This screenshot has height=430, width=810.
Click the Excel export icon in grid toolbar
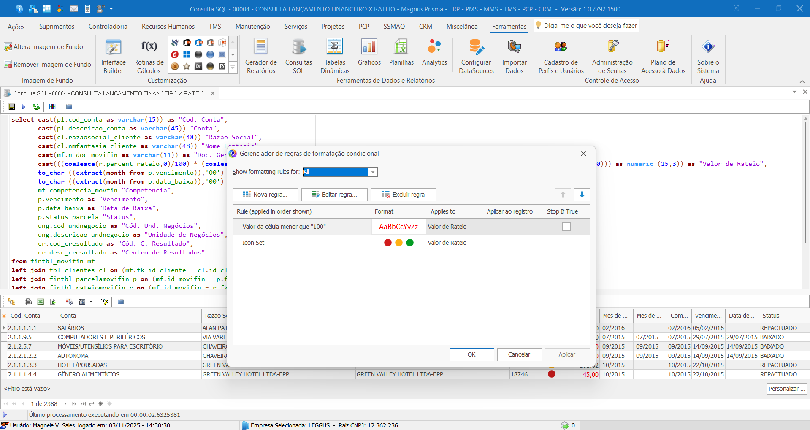41,302
